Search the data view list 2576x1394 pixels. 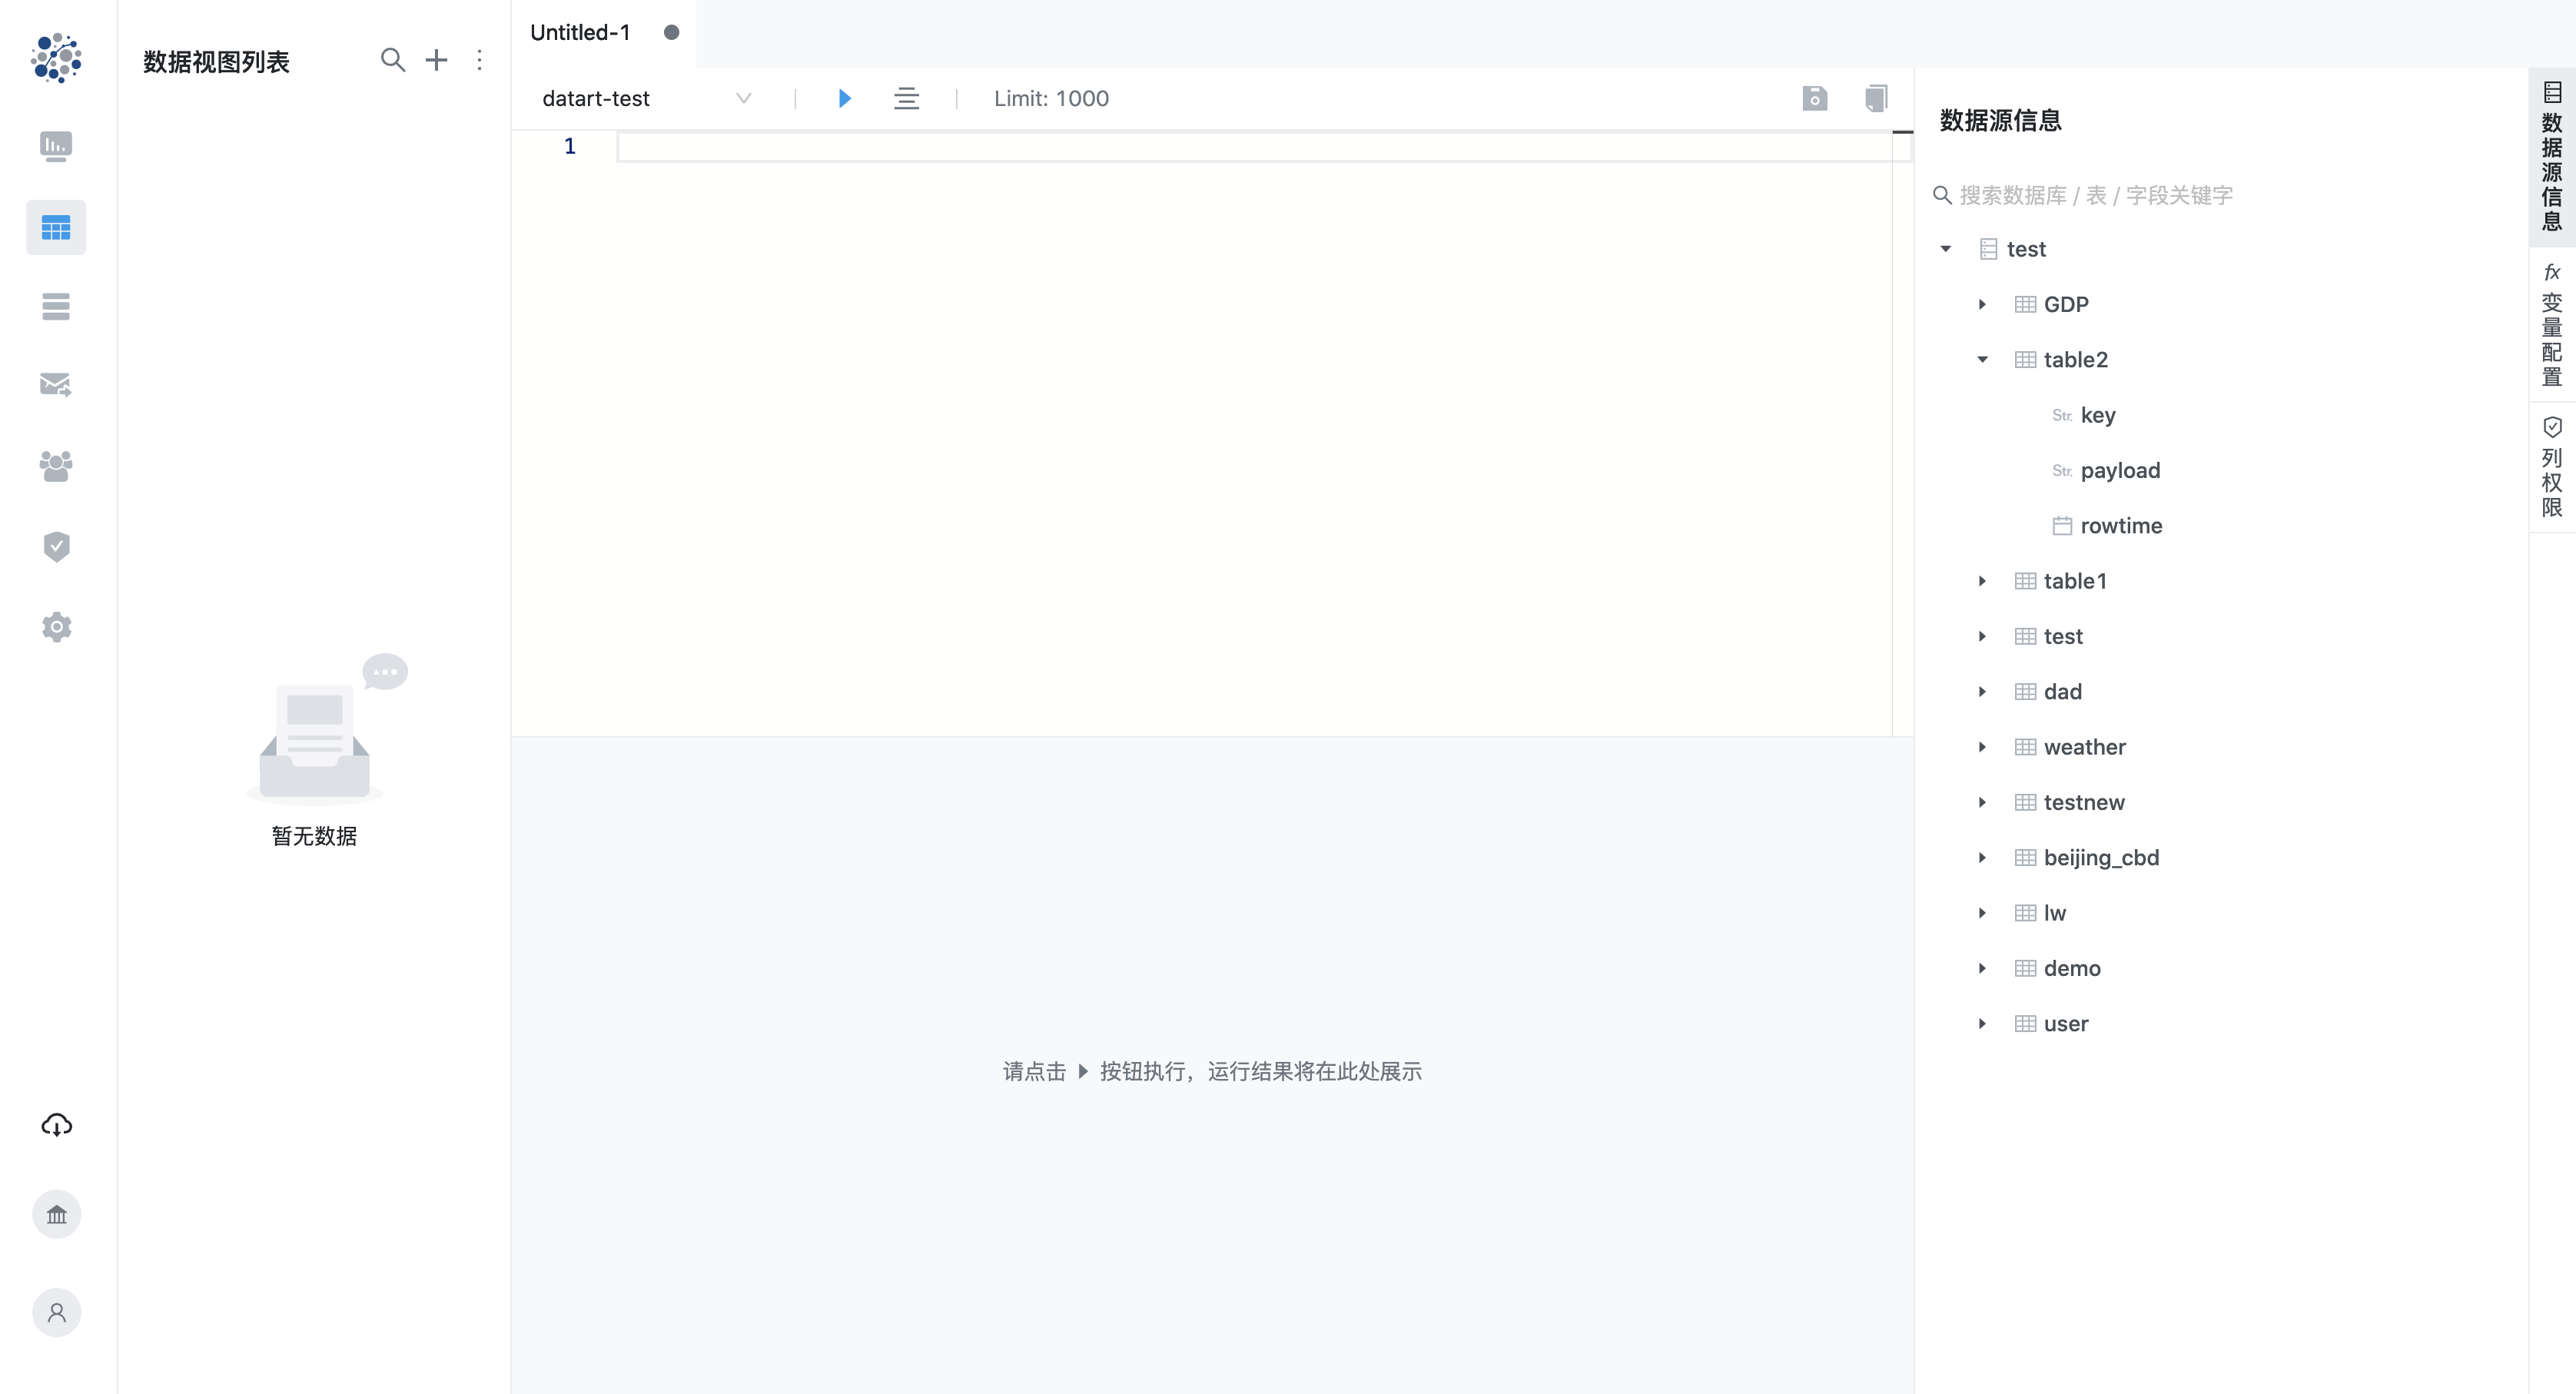point(393,60)
